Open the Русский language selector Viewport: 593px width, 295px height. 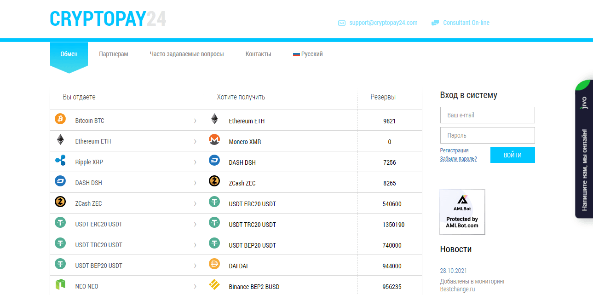pyautogui.click(x=307, y=54)
